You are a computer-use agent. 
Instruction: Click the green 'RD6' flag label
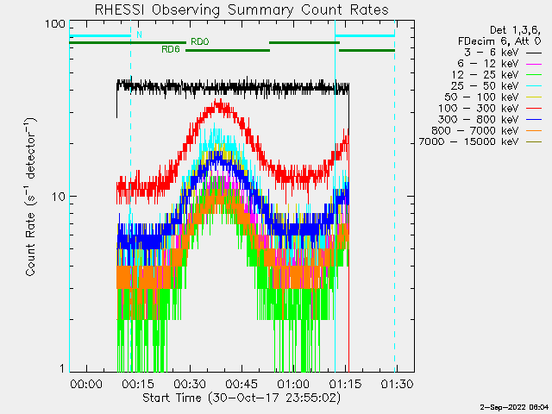coord(171,50)
